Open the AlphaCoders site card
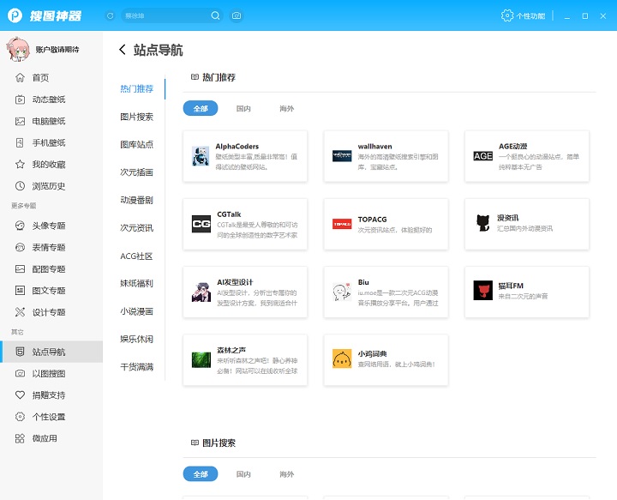Viewport: 617px width, 500px height. point(245,156)
